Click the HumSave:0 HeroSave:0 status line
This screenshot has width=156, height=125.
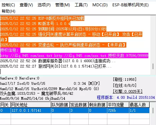(x=20, y=78)
